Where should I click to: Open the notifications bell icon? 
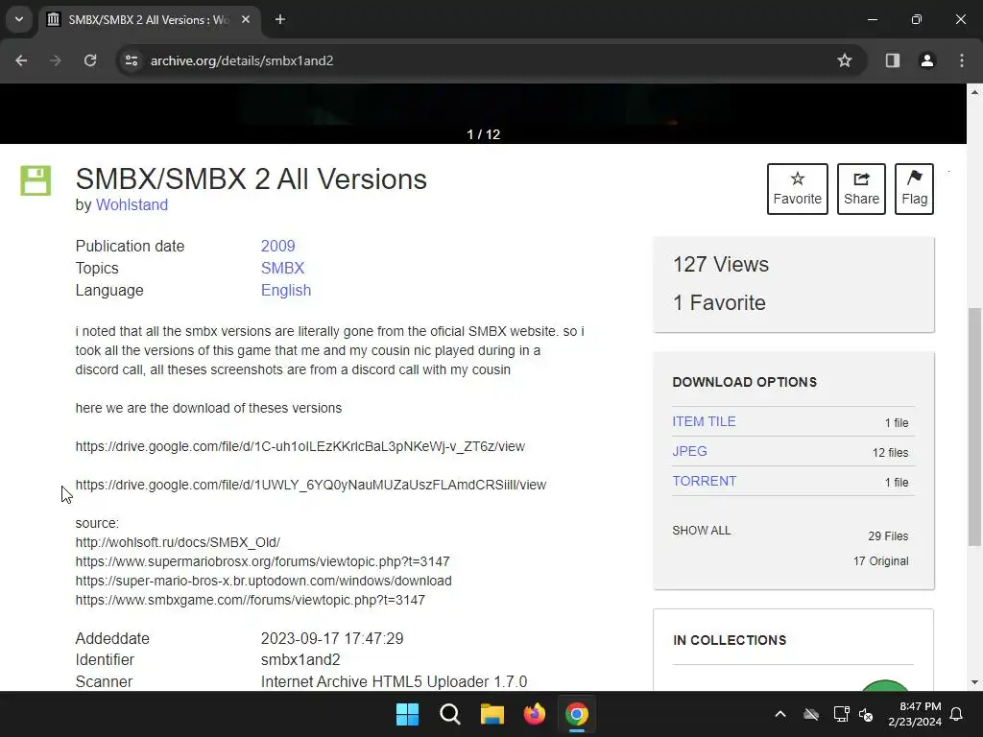957,714
